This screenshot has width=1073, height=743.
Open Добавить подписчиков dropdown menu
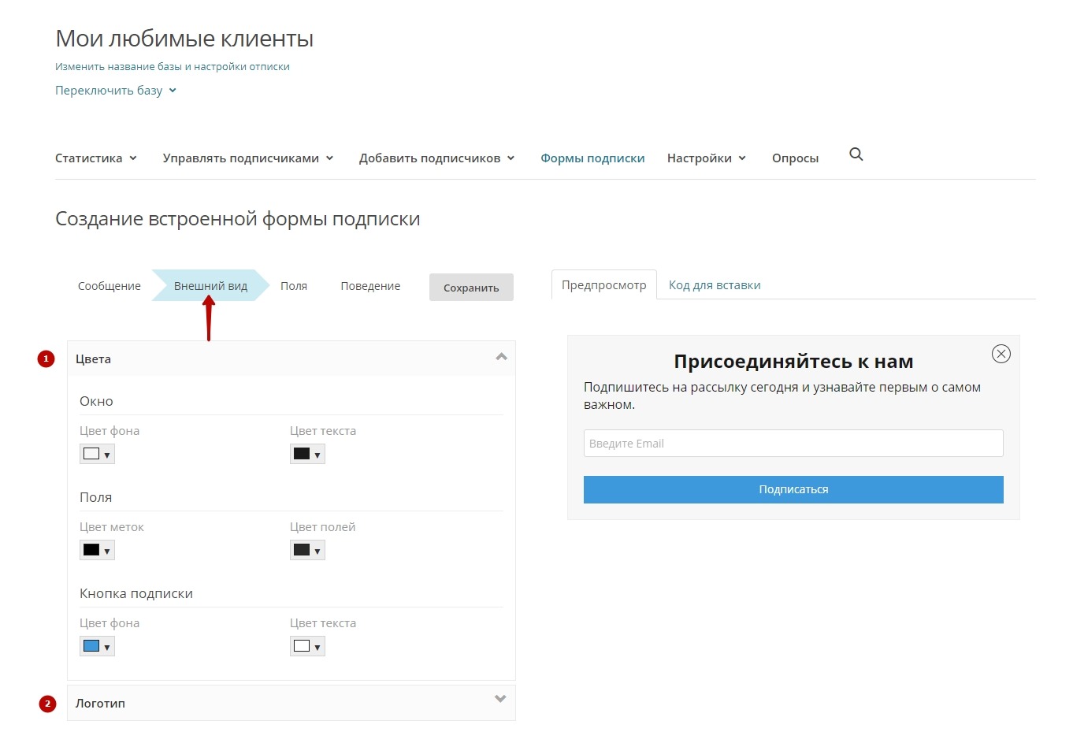436,158
